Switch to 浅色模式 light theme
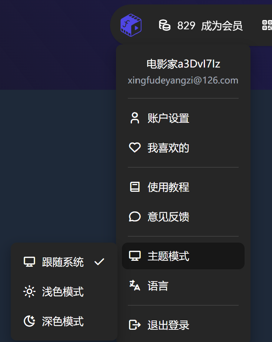The width and height of the screenshot is (272, 342). tap(64, 292)
